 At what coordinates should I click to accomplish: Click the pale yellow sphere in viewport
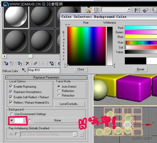(101, 90)
